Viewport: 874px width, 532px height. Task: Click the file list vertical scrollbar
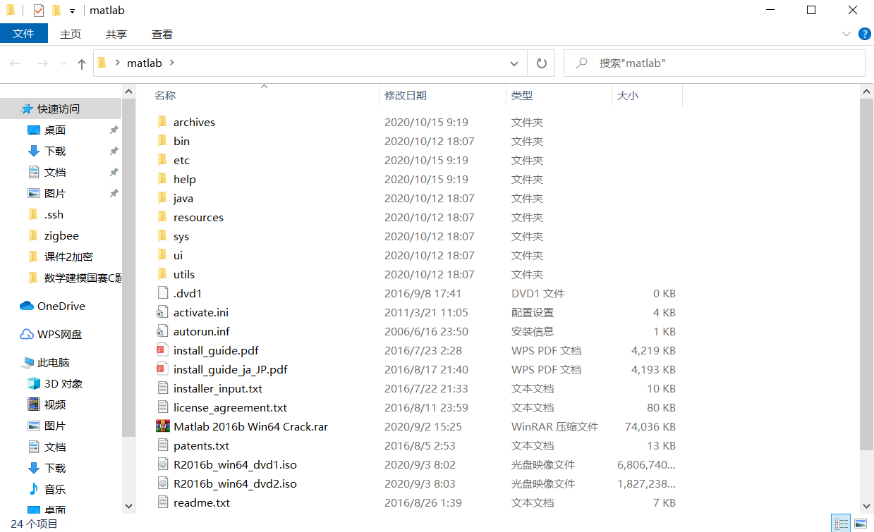click(867, 273)
